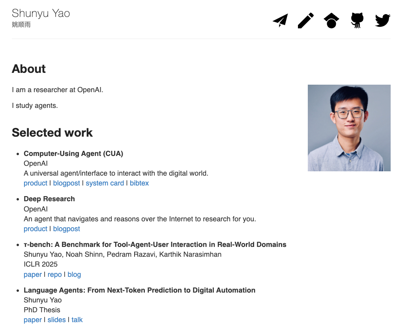Image resolution: width=410 pixels, height=330 pixels.
Task: Click 'A universal agent/interface' description text
Action: [116, 173]
